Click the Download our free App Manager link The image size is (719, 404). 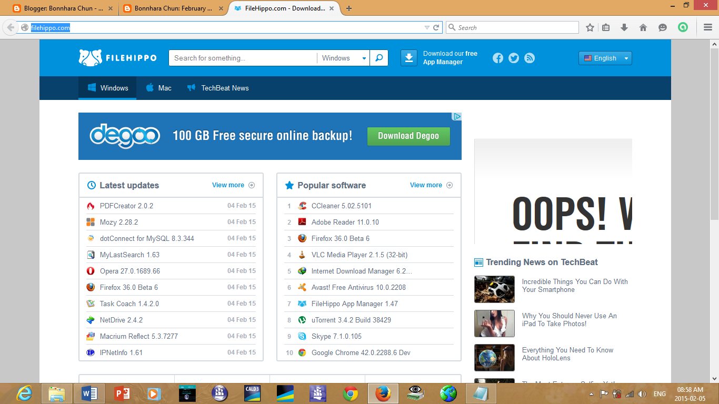(x=450, y=58)
